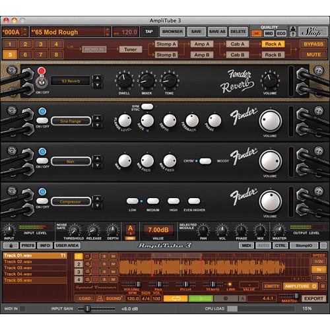This screenshot has height=330, width=330.
Task: Enable the loop playback button
Action: [x=176, y=298]
